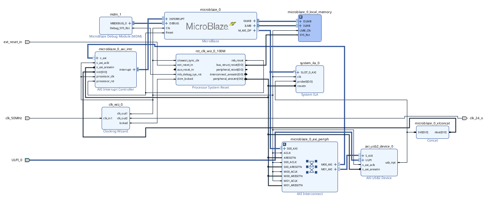The height and width of the screenshot is (203, 487).
Task: Expand the ILMB pin on microblaze_0_local_memory
Action: pos(300,26)
